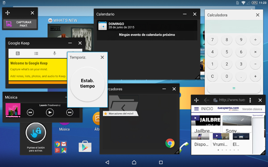
Task: Skip to next track in Música
Action: pos(70,113)
